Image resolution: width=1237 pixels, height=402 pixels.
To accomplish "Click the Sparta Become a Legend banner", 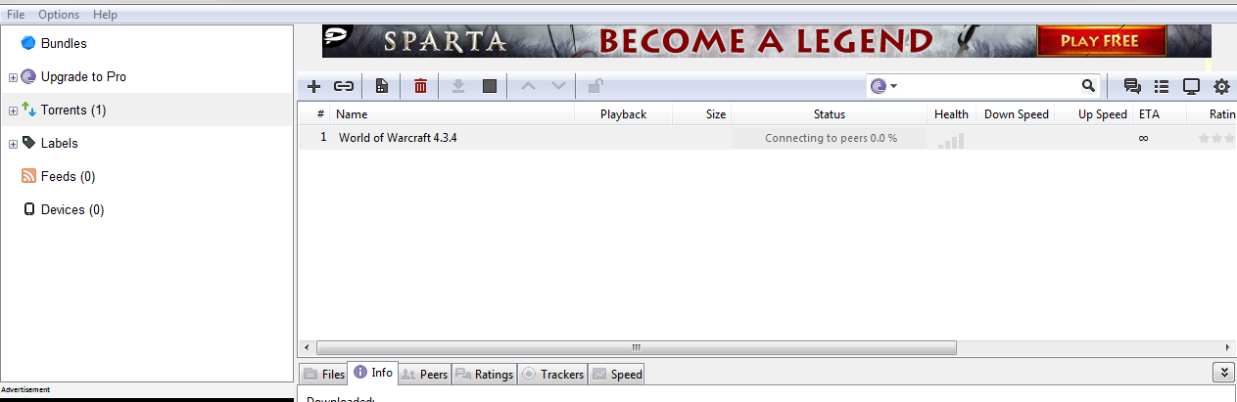I will pyautogui.click(x=766, y=41).
